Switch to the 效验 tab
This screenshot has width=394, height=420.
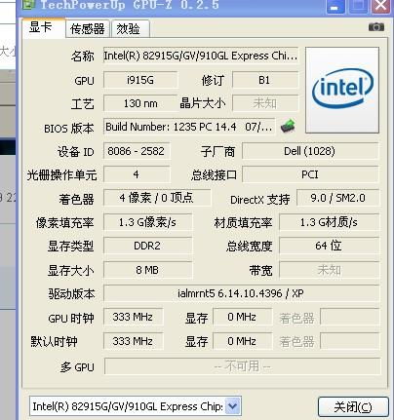[130, 29]
